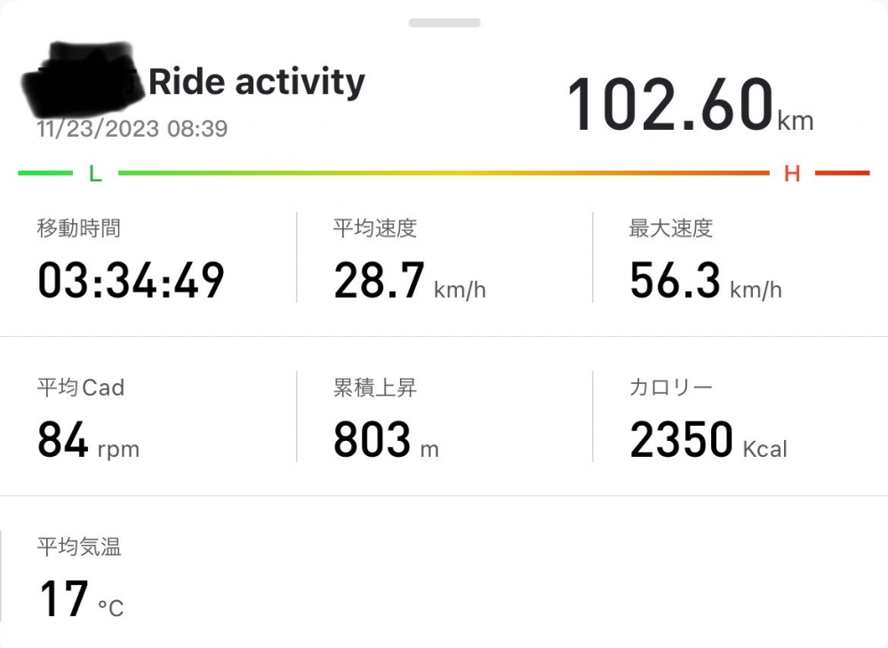Click the 平均速度 label

click(375, 228)
